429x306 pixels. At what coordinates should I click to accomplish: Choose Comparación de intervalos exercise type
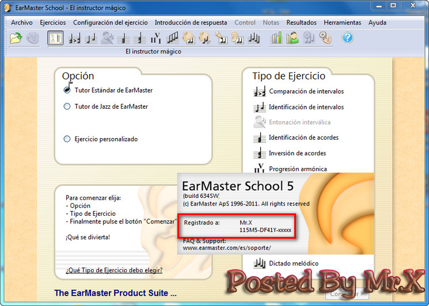pyautogui.click(x=298, y=91)
